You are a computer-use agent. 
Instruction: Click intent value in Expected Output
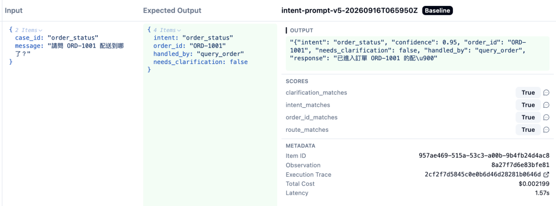pos(208,38)
